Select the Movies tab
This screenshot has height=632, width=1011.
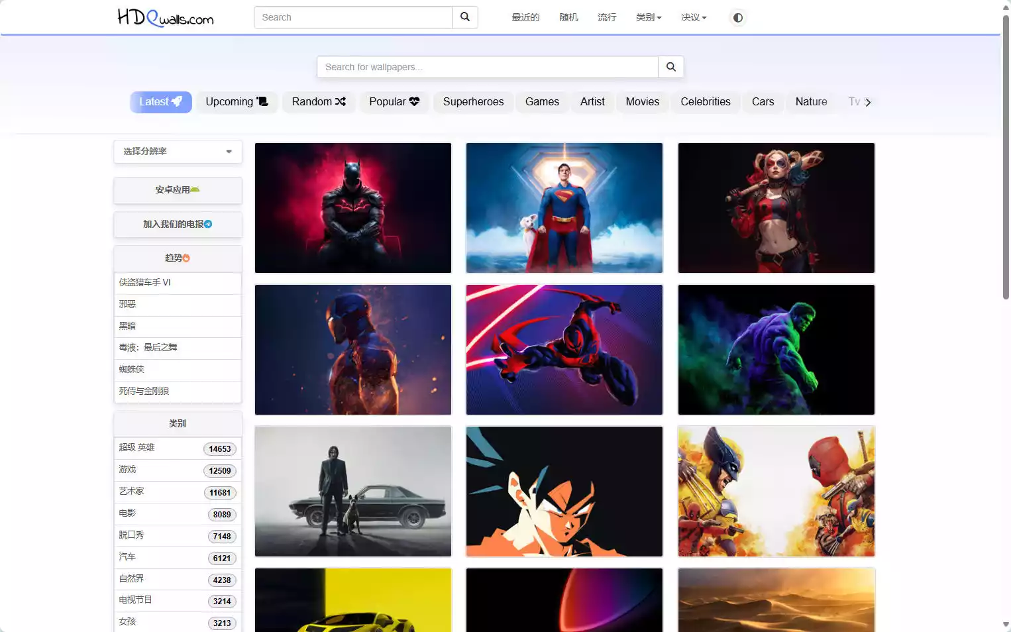tap(643, 102)
